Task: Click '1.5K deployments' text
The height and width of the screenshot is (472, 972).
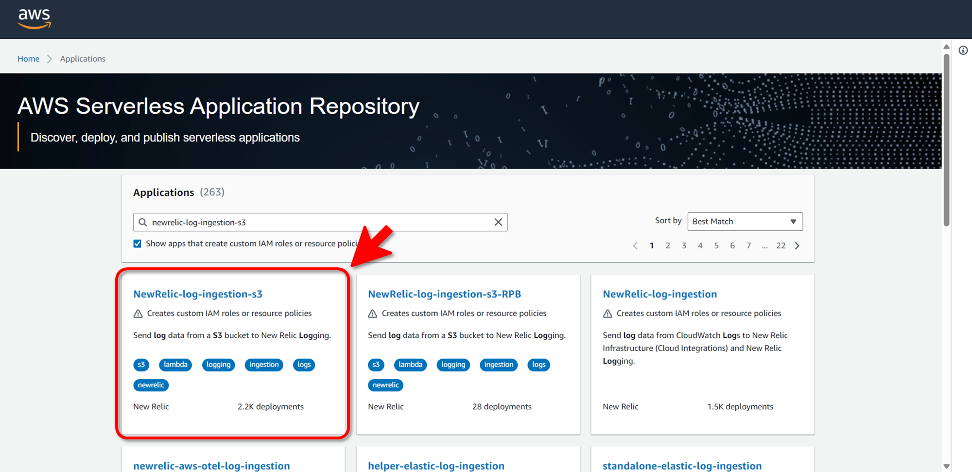Action: click(740, 407)
